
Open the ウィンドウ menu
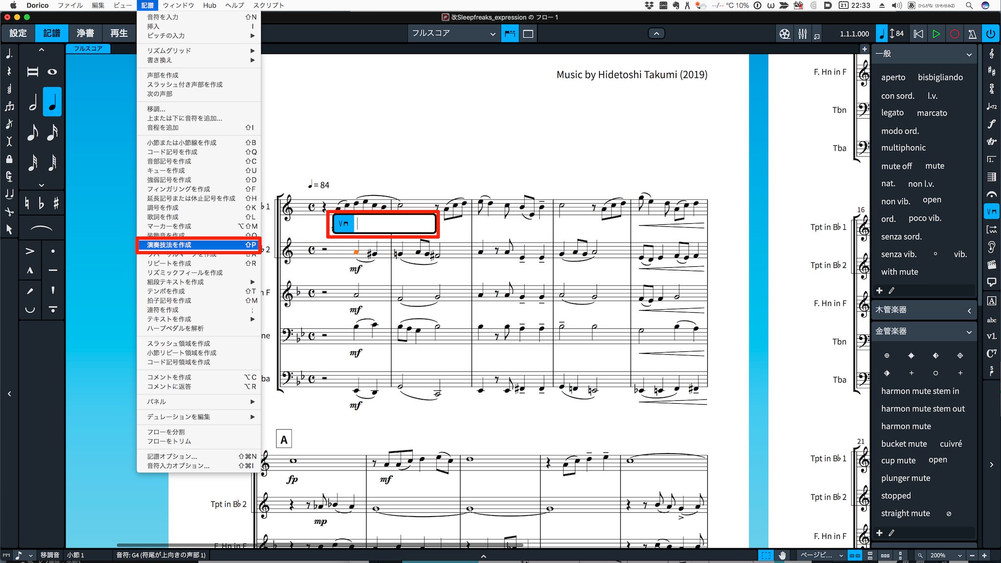[178, 5]
